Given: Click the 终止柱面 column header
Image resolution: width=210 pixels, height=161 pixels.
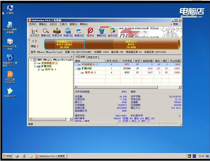Looking at the screenshot, I should tap(175, 61).
